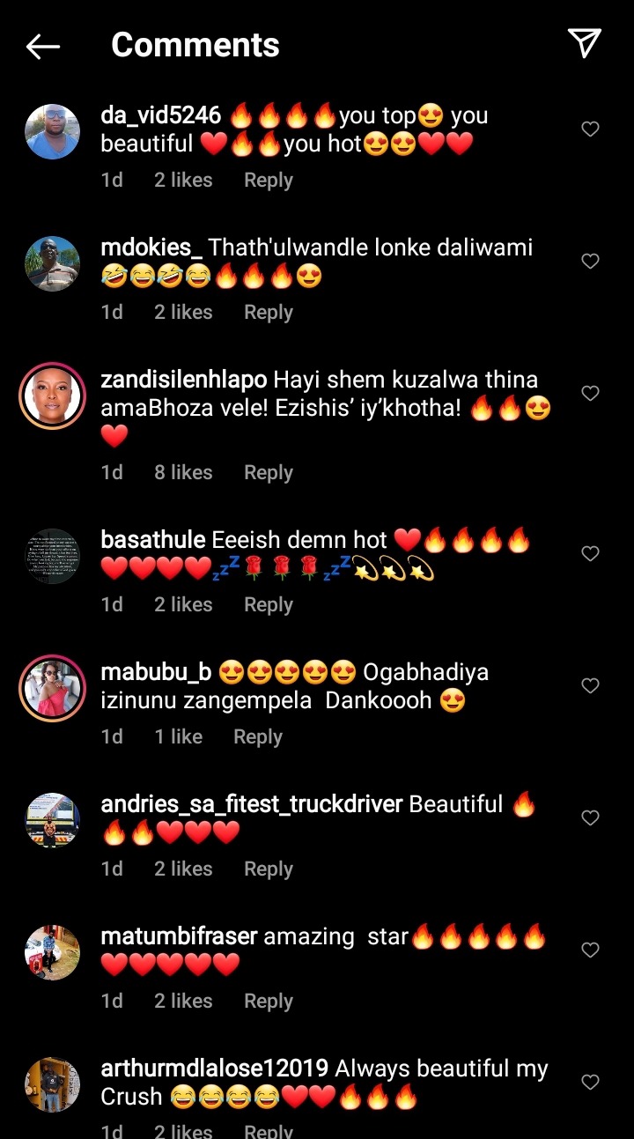Heart arthurmdlalose12019's comment
The image size is (634, 1139).
click(590, 1083)
